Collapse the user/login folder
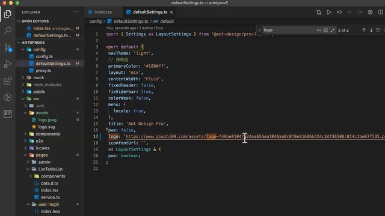This screenshot has width=385, height=216. click(x=28, y=205)
